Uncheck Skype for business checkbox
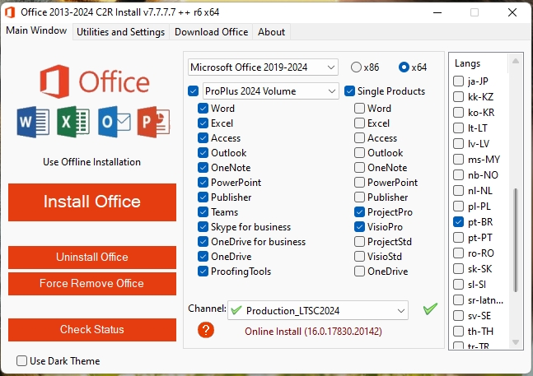The image size is (533, 376). pyautogui.click(x=203, y=227)
